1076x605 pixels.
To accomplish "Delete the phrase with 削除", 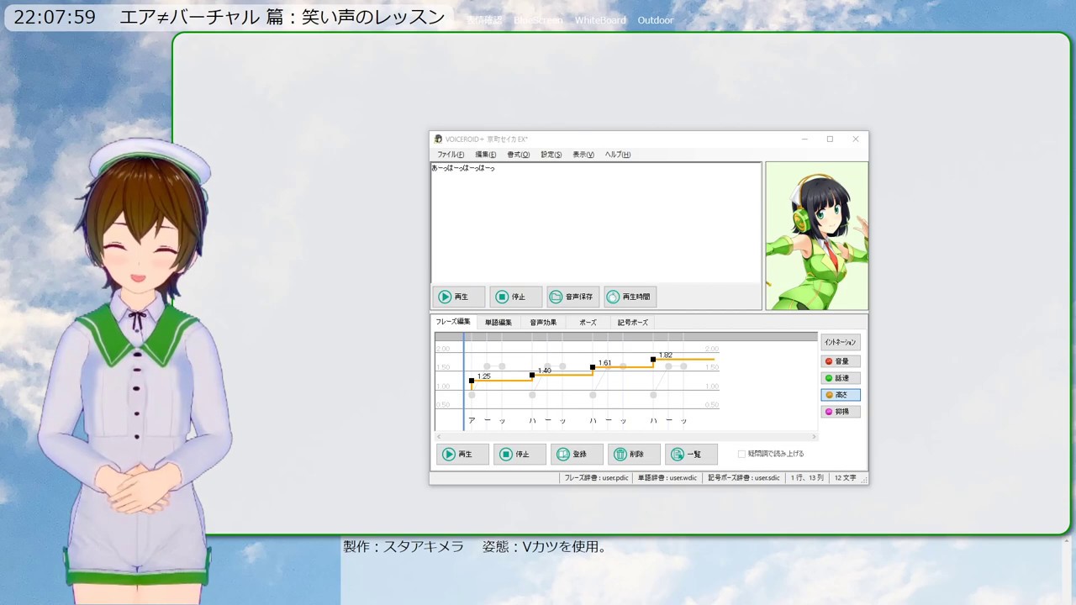I will click(x=634, y=454).
